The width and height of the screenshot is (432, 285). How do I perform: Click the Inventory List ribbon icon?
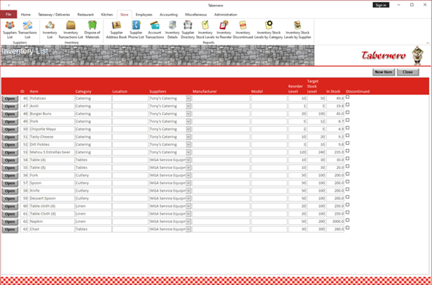[50, 30]
